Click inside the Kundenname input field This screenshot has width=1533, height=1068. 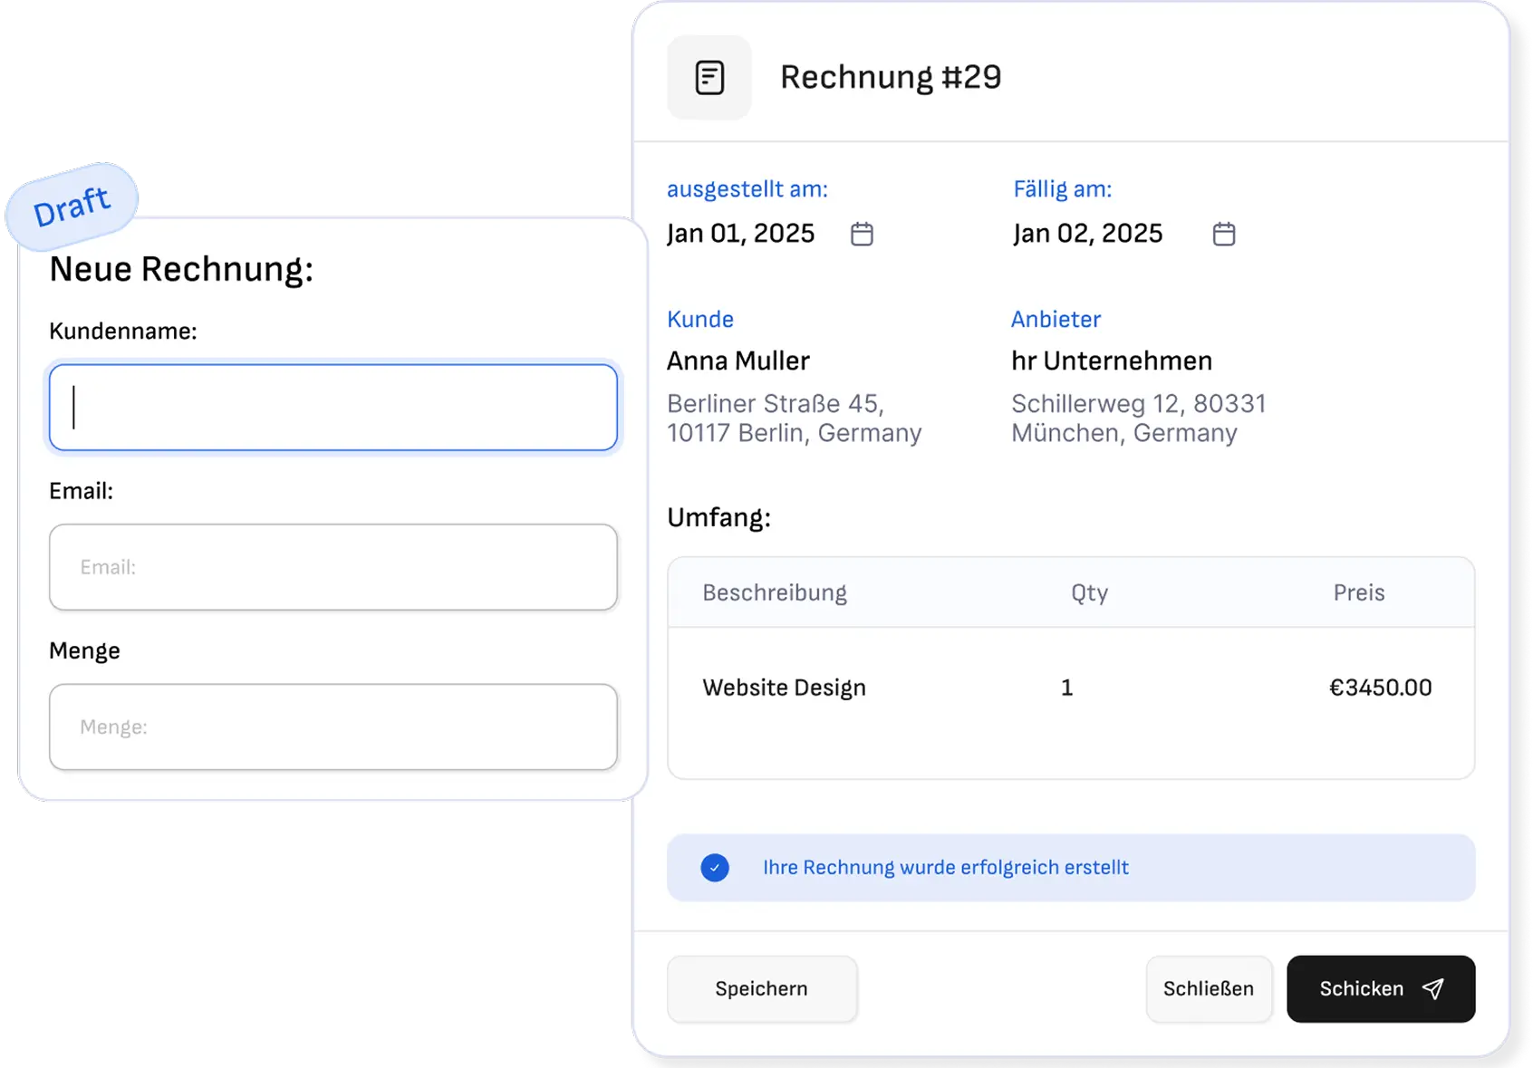click(333, 408)
